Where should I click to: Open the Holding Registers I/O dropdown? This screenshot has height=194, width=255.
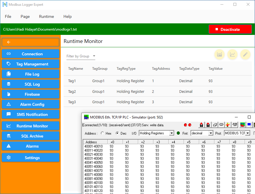click(156, 133)
